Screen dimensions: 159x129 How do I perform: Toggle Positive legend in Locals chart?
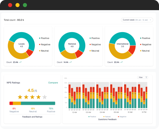coord(44,38)
